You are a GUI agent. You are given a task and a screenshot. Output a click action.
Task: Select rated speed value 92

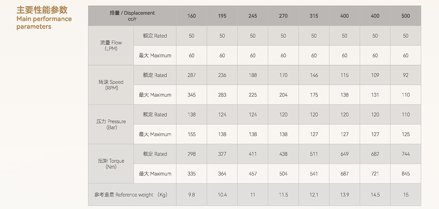point(406,75)
